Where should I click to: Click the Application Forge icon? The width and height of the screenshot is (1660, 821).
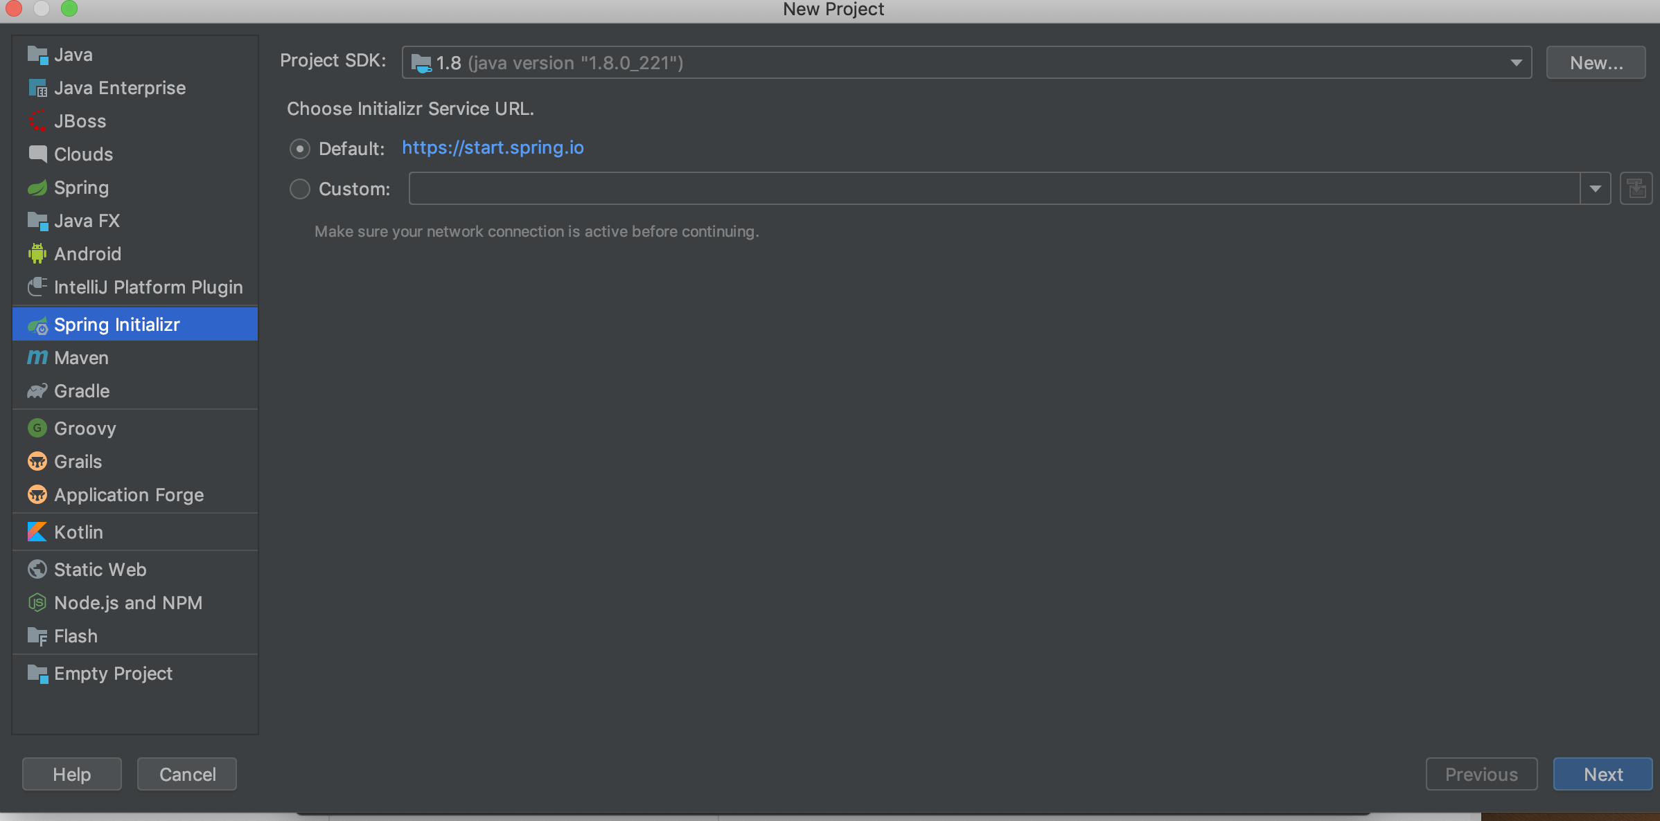[x=37, y=495]
